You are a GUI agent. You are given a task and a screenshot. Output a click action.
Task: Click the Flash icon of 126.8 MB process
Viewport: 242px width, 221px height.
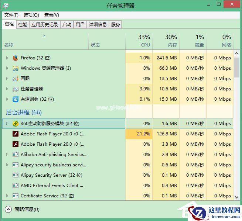16,134
